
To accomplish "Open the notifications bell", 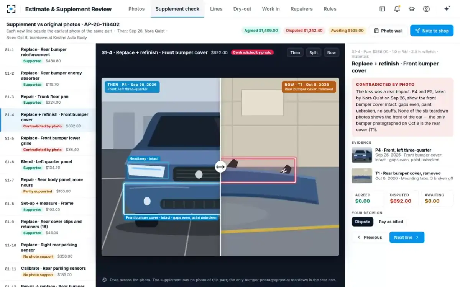I will coord(397,9).
